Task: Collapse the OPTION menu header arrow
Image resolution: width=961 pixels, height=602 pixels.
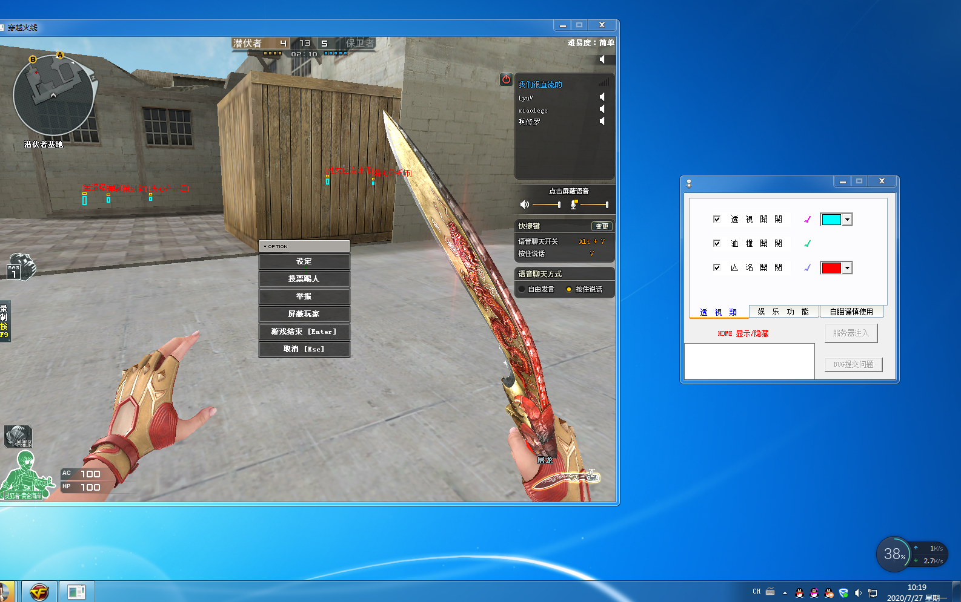Action: [x=265, y=246]
